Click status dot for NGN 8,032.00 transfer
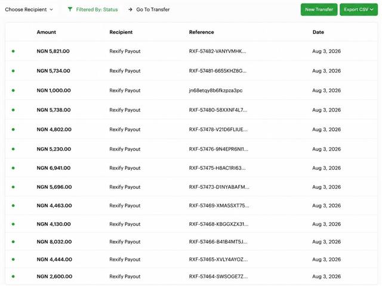Screen dimensions: 382x286 [x=13, y=242]
